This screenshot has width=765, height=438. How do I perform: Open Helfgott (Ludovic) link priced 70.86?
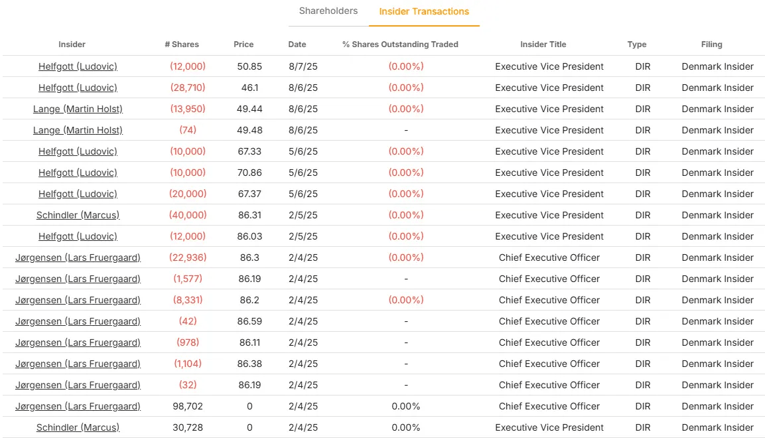tap(78, 173)
